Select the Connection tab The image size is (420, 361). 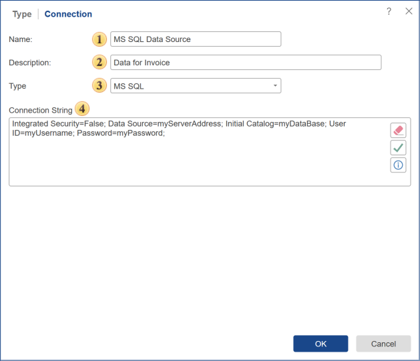(68, 14)
